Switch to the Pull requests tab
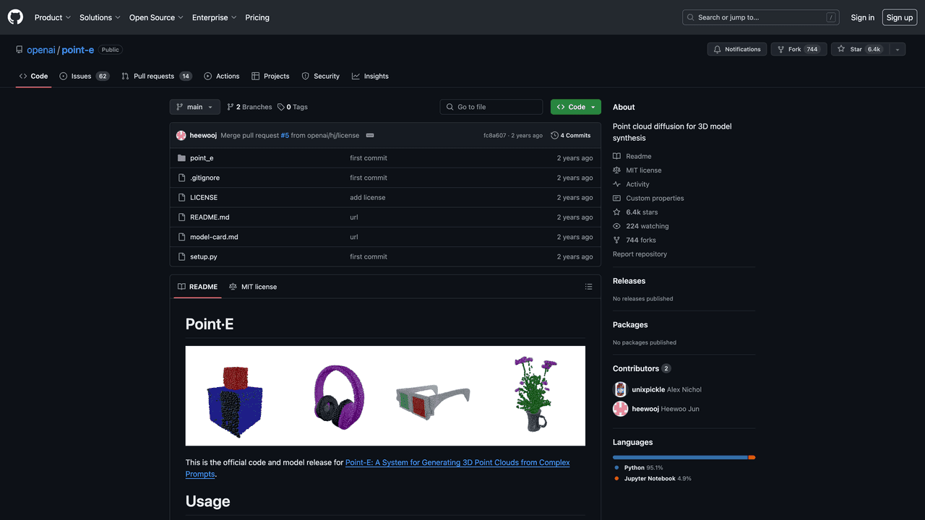The image size is (925, 520). pos(157,76)
